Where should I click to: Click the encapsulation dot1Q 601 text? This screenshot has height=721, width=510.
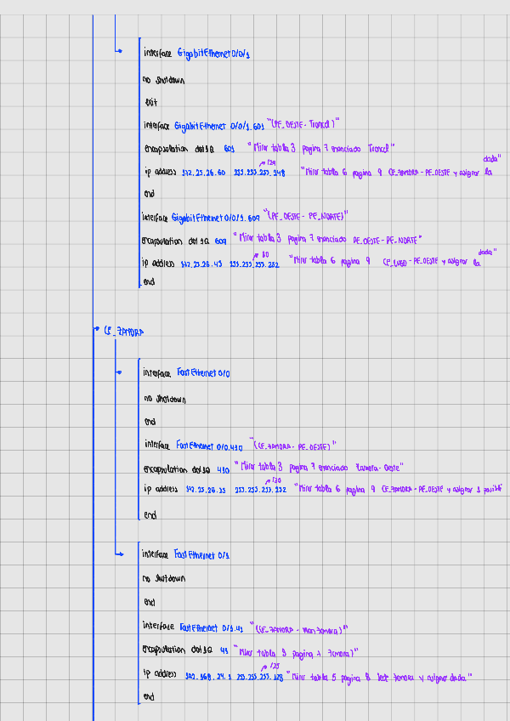click(187, 148)
